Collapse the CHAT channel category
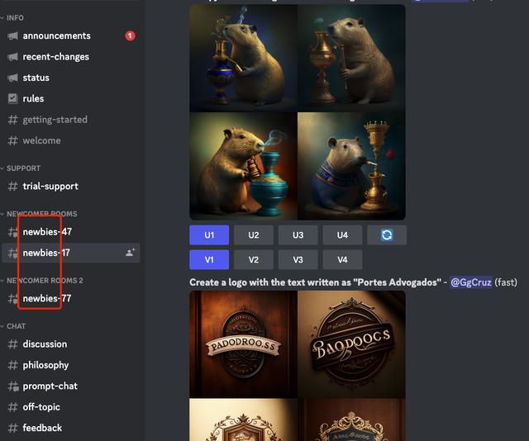Screen dimensions: 529x441 coord(16,326)
